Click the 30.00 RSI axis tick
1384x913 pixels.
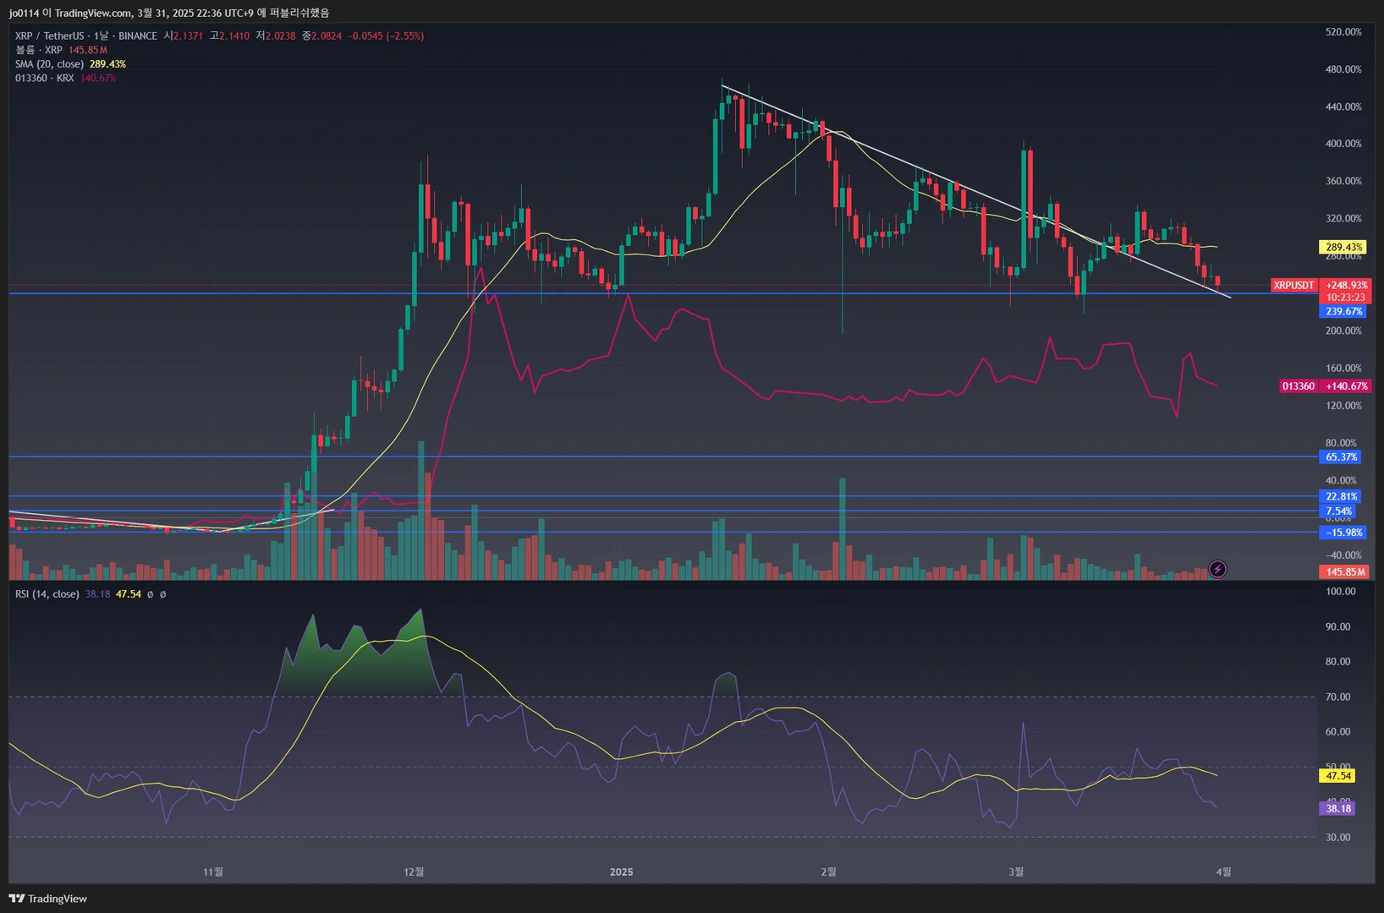point(1337,838)
